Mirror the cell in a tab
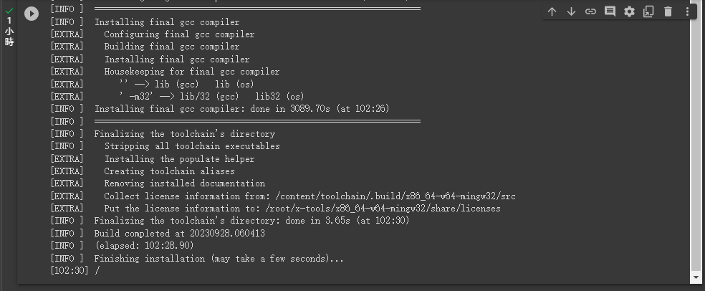 [648, 11]
